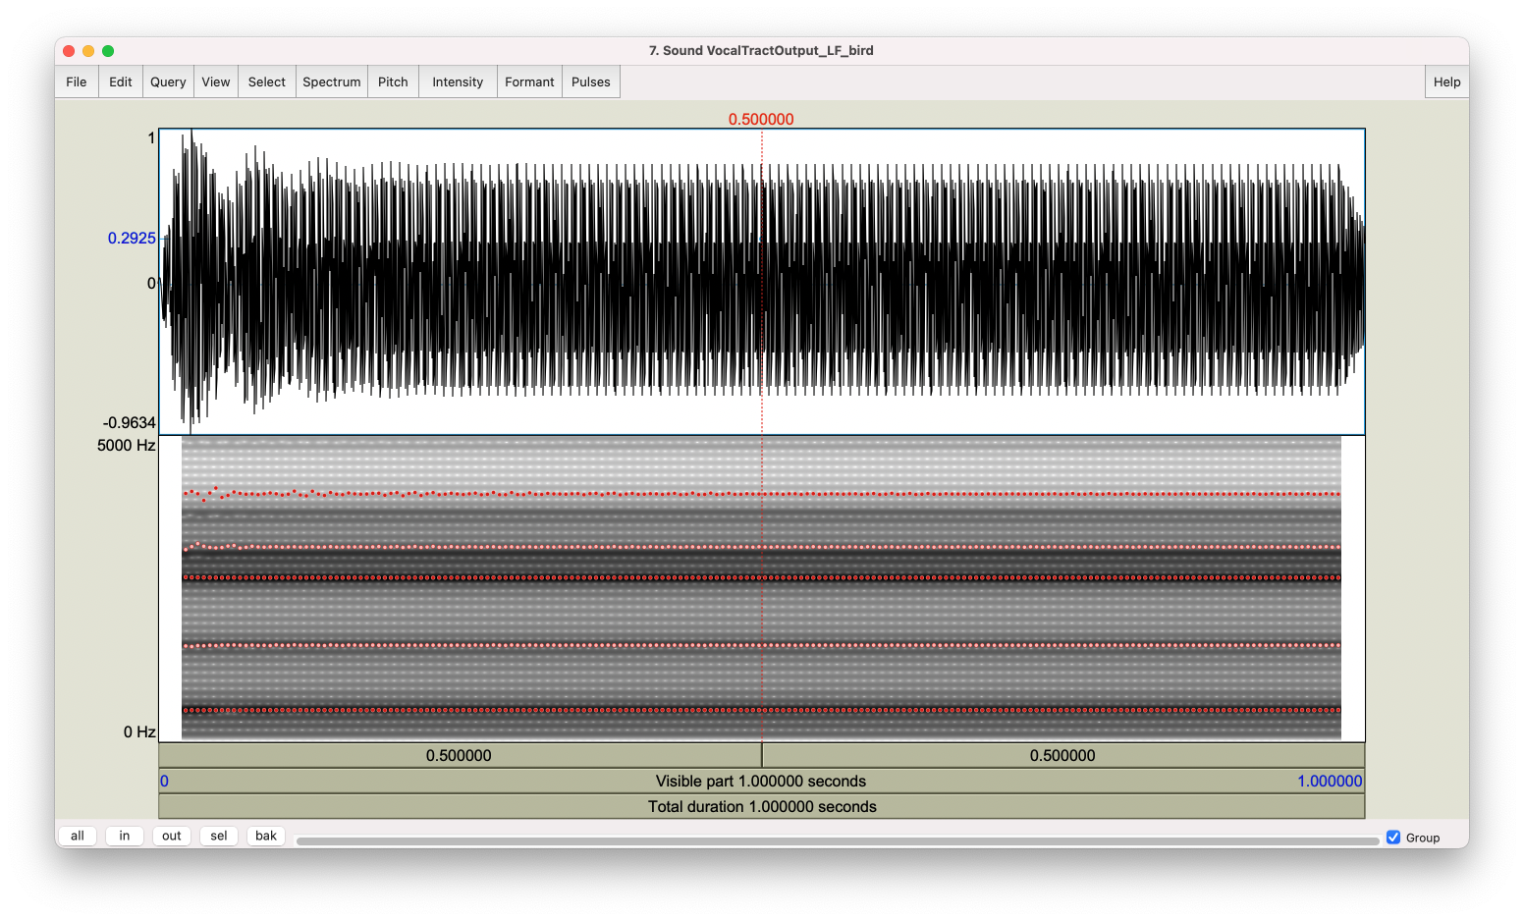1524x921 pixels.
Task: Open the View menu
Action: (216, 82)
